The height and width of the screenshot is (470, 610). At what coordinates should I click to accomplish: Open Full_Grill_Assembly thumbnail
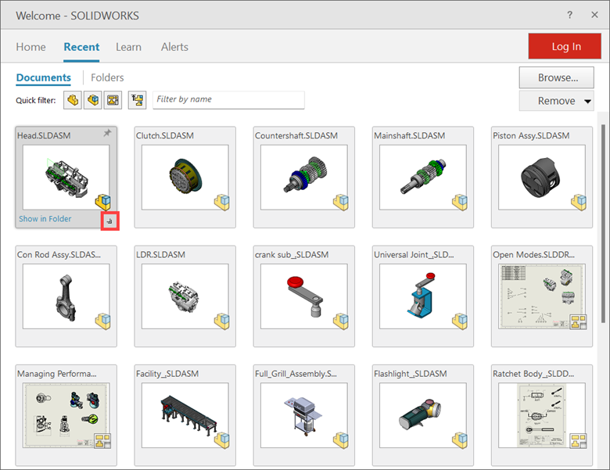[304, 415]
